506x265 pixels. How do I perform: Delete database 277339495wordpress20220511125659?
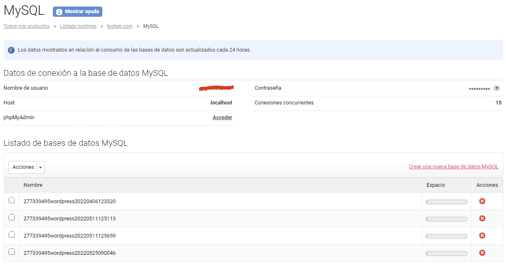coord(482,236)
